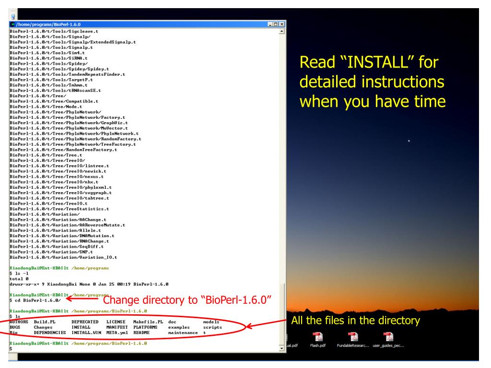The width and height of the screenshot is (491, 368).
Task: Click the Tree/Compatible.t output line
Action: (54, 102)
